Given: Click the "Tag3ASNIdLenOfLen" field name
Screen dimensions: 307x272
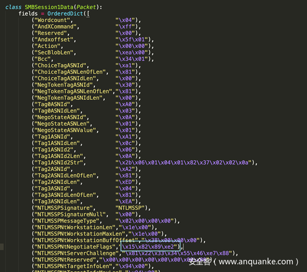Looking at the screenshot, I should click(x=65, y=195).
